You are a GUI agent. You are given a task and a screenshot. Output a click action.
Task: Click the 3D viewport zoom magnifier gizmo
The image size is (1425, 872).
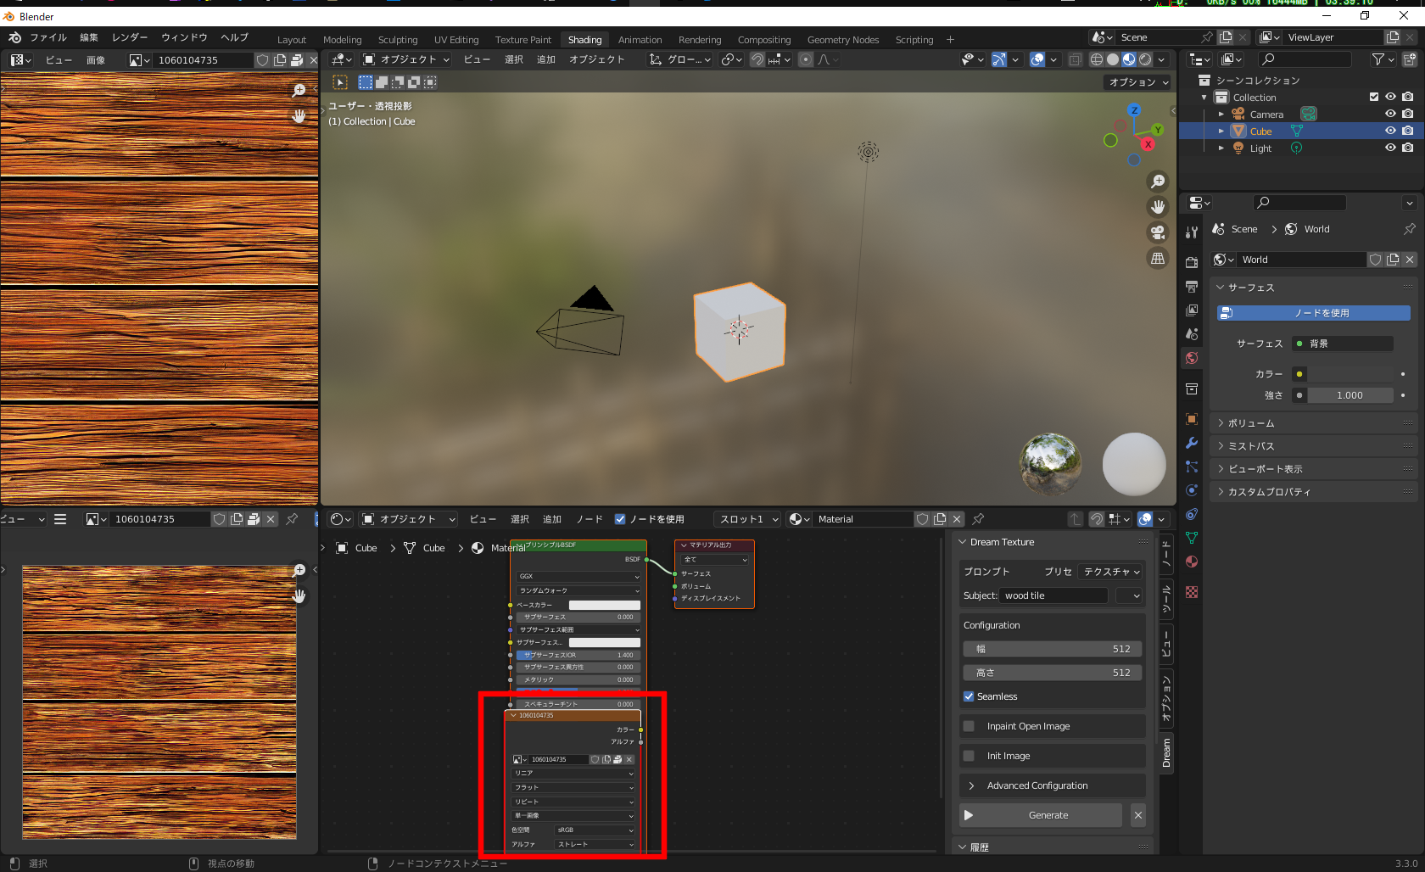pyautogui.click(x=1158, y=182)
